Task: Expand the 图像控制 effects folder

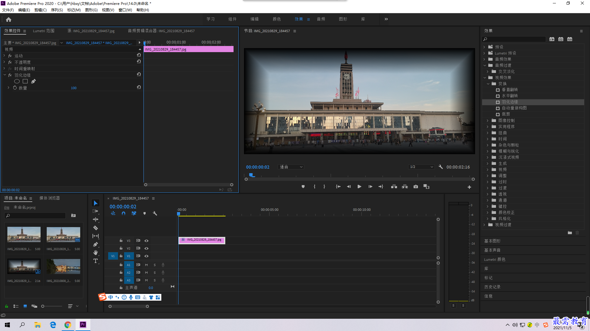Action: (x=488, y=120)
